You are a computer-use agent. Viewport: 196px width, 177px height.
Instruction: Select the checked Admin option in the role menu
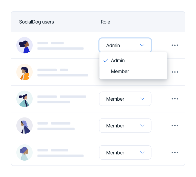118,61
